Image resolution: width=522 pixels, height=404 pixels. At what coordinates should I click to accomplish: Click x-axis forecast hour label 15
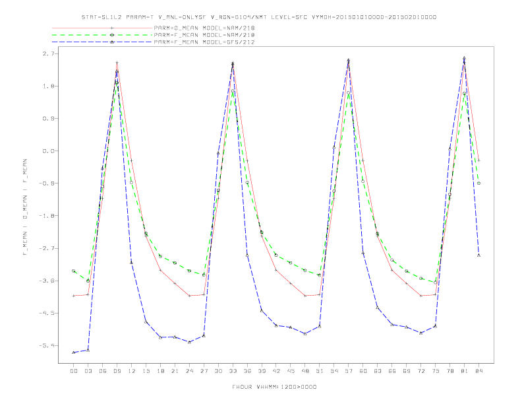click(146, 371)
